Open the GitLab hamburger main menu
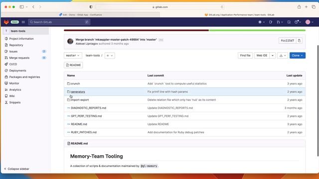Screen dimensions: 319x179 point(23,22)
